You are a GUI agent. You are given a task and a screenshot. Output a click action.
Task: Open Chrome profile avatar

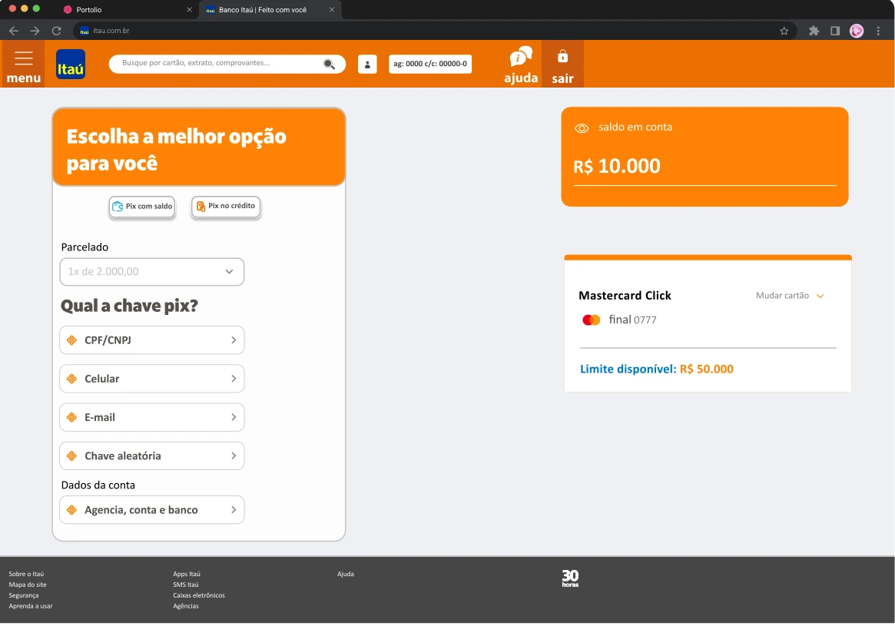[857, 31]
